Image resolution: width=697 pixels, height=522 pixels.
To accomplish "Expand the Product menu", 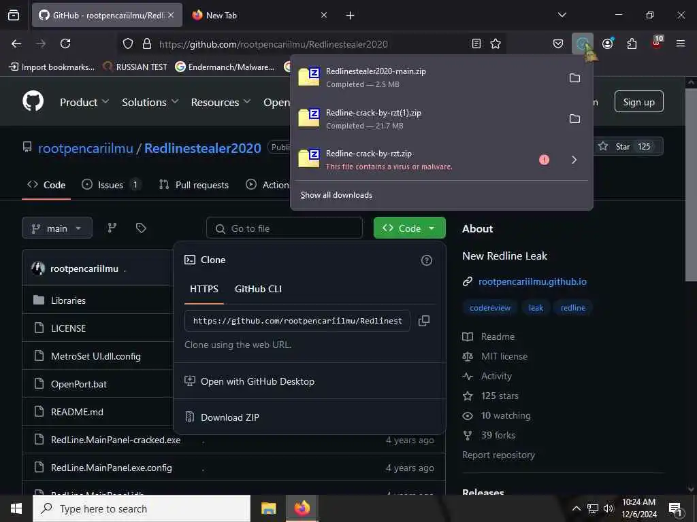I will (x=84, y=102).
